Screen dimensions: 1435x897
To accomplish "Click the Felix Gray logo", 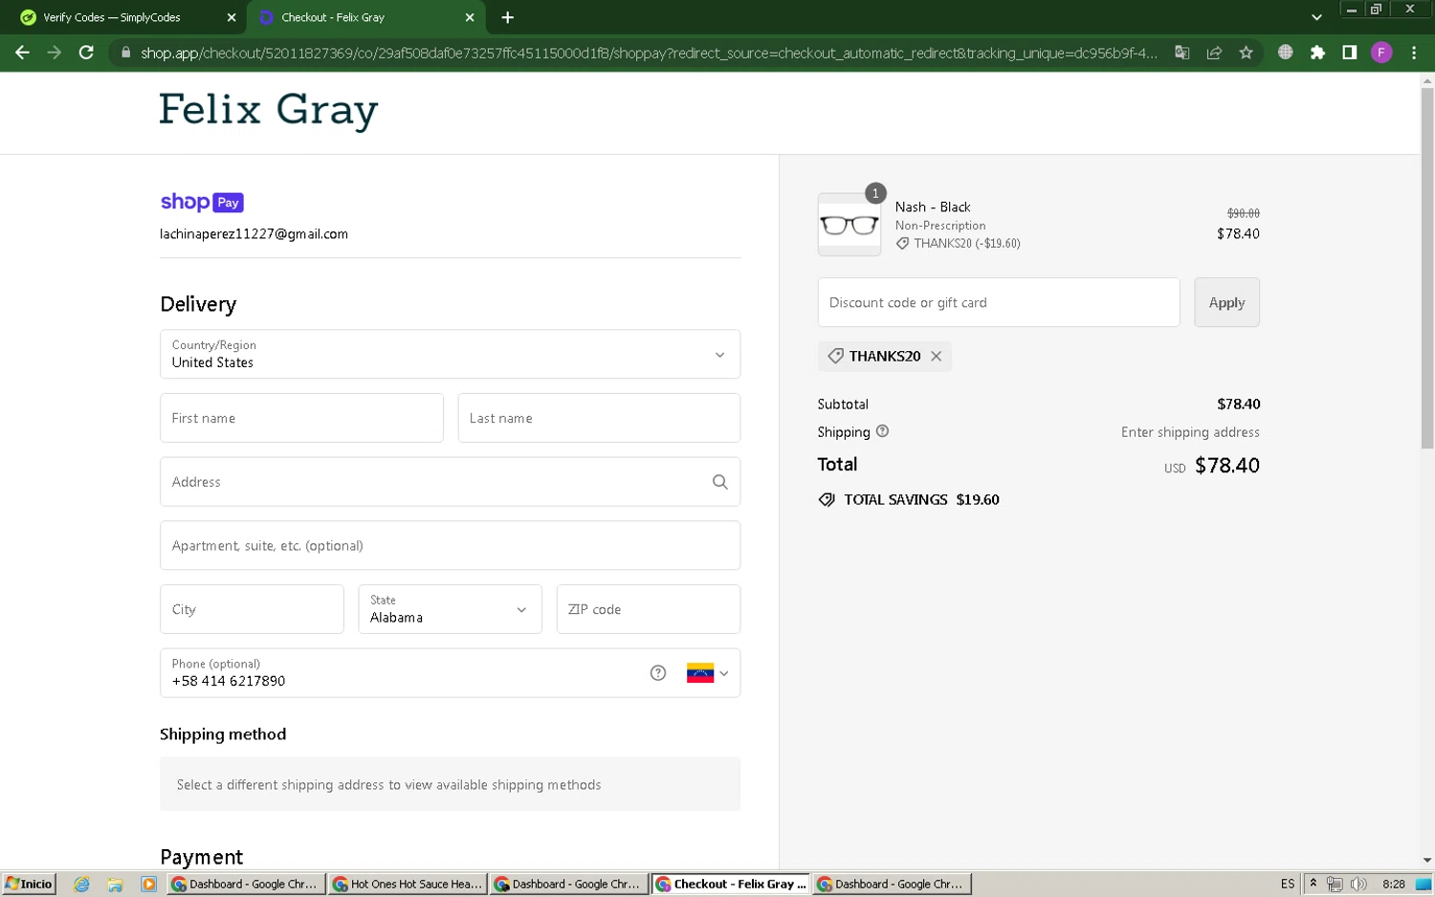I will tap(269, 111).
